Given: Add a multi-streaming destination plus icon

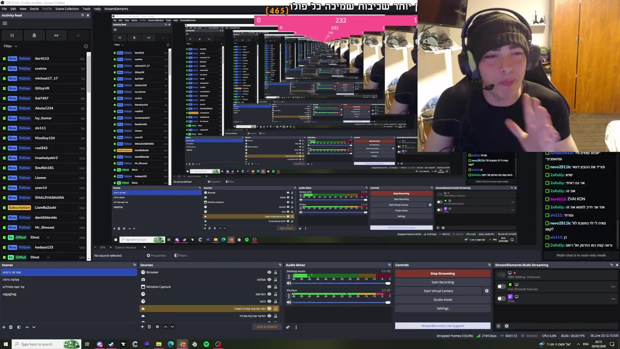Looking at the screenshot, I should 498,326.
